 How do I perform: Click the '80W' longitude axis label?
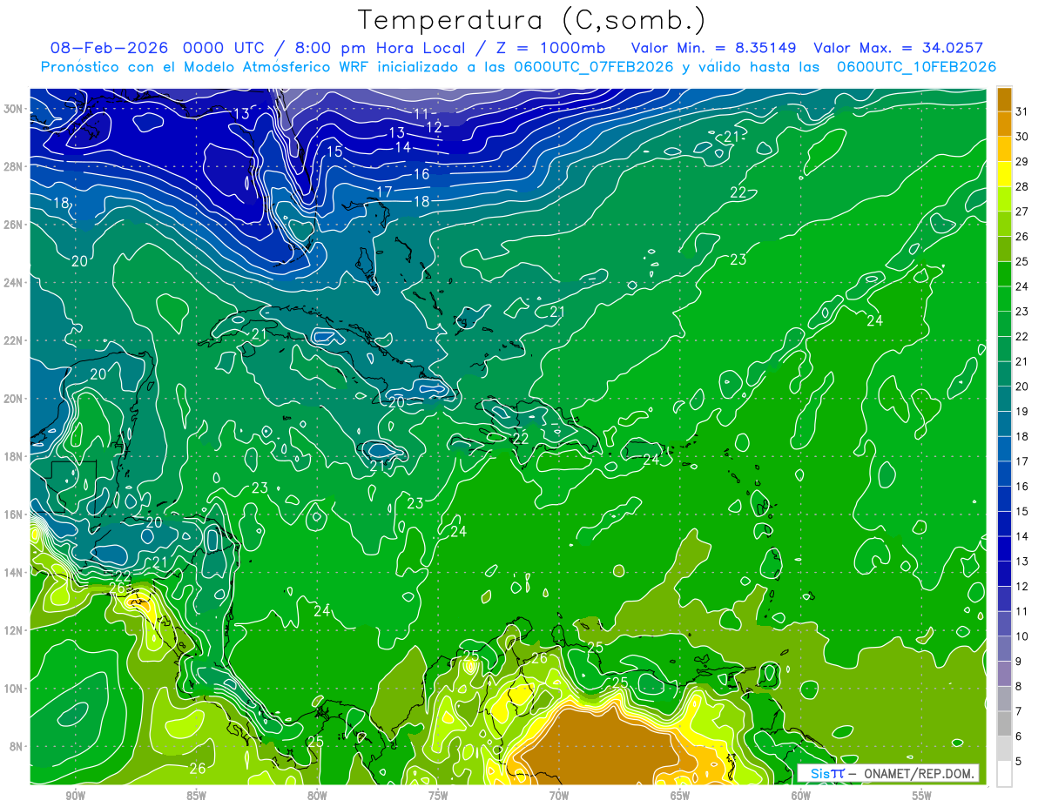click(317, 795)
